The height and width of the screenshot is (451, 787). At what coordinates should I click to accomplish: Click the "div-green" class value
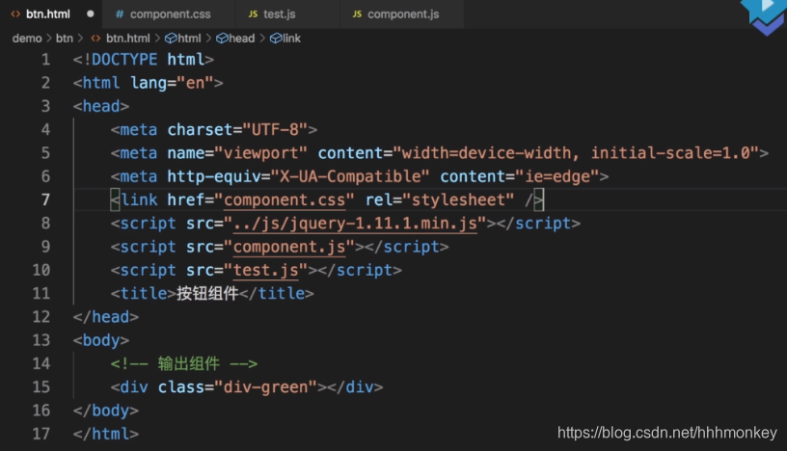click(265, 387)
